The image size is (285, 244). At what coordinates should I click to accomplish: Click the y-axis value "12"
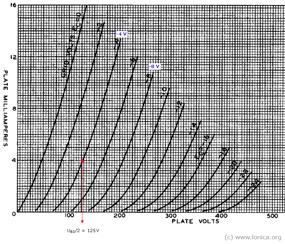click(13, 57)
